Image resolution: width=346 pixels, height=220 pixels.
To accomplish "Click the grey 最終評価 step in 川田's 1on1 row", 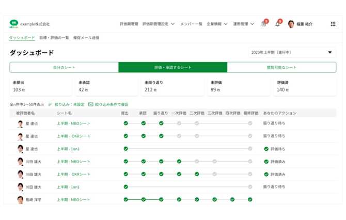I will click(x=250, y=187).
